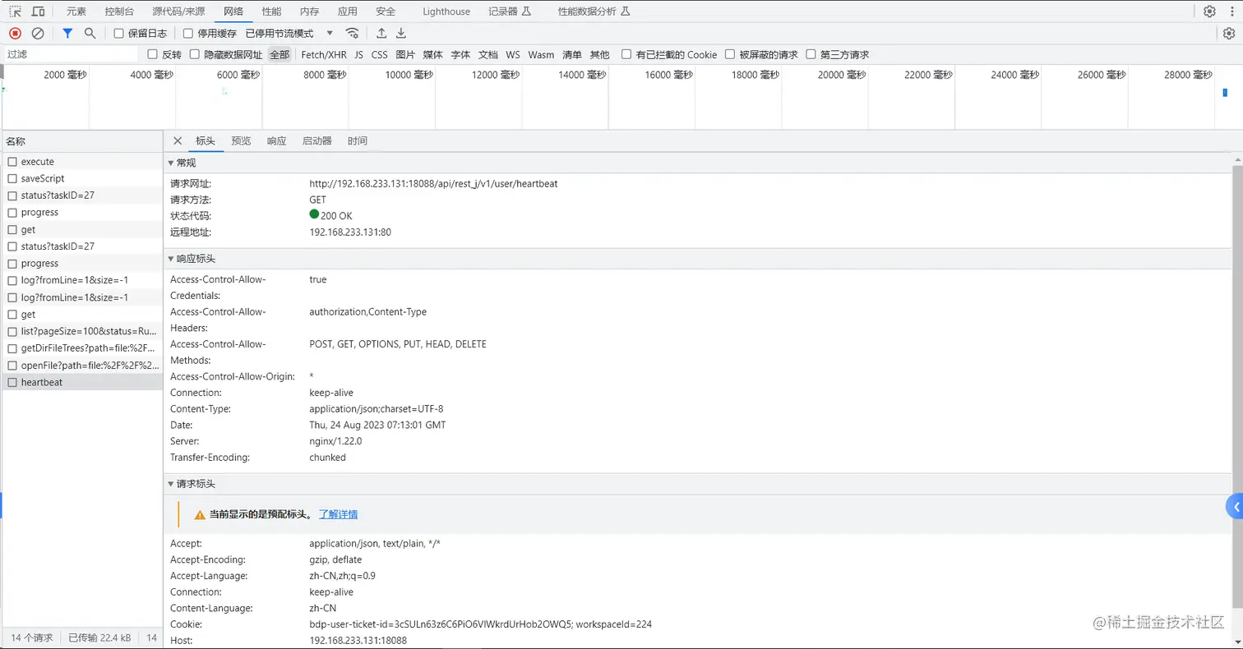Viewport: 1243px width, 649px height.
Task: Open the 记录器 panel tab
Action: pos(510,12)
